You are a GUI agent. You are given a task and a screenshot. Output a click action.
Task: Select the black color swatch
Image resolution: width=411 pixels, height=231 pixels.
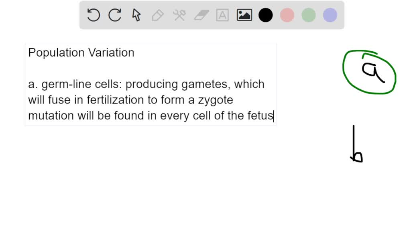click(x=266, y=15)
